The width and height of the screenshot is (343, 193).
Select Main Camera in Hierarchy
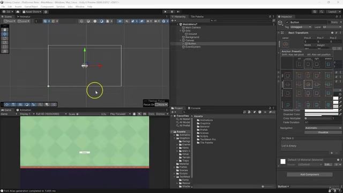tap(193, 27)
